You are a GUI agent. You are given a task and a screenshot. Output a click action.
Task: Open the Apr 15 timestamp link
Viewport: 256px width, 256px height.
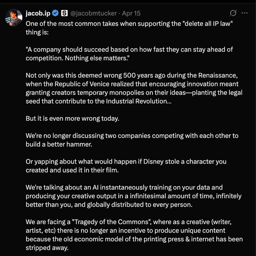coord(131,13)
